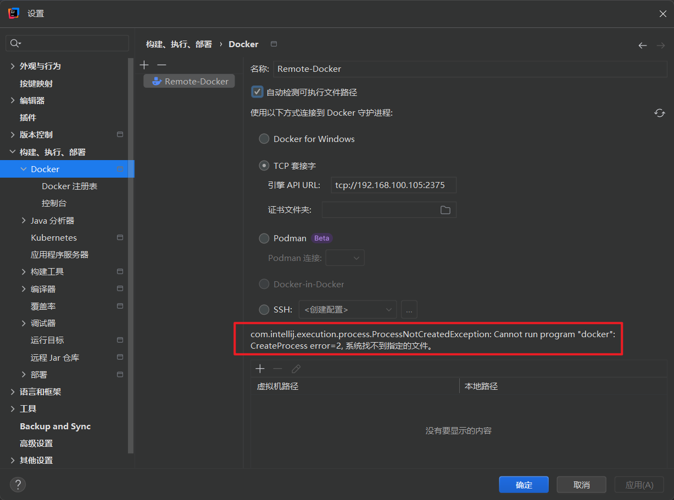The image size is (674, 500).
Task: Click 构建、执行、部署 breadcrumb link
Action: coord(179,44)
